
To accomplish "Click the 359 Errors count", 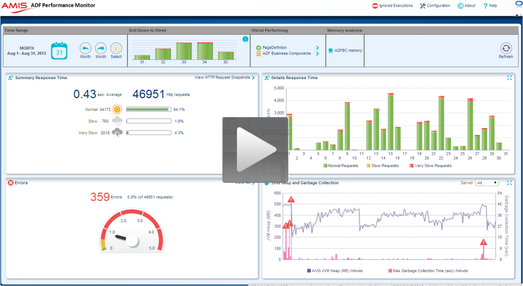I will tap(100, 197).
